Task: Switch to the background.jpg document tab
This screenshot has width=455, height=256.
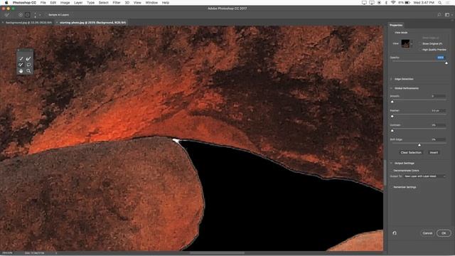Action: click(28, 22)
